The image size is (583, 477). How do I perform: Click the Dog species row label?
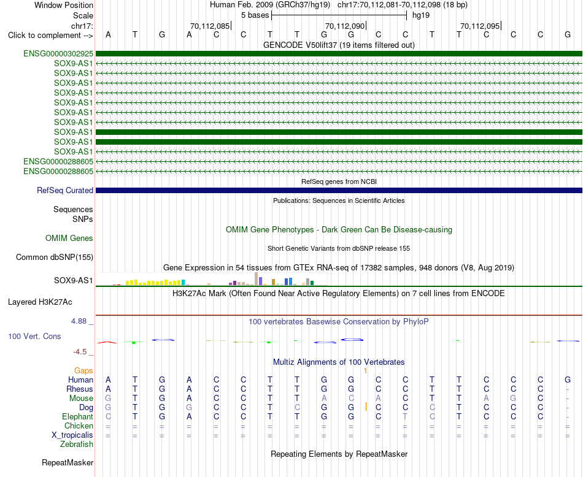(x=86, y=408)
